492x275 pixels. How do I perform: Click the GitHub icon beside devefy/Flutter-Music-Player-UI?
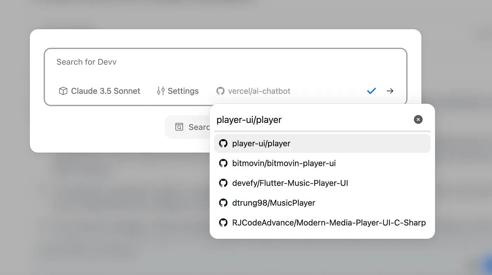point(223,183)
